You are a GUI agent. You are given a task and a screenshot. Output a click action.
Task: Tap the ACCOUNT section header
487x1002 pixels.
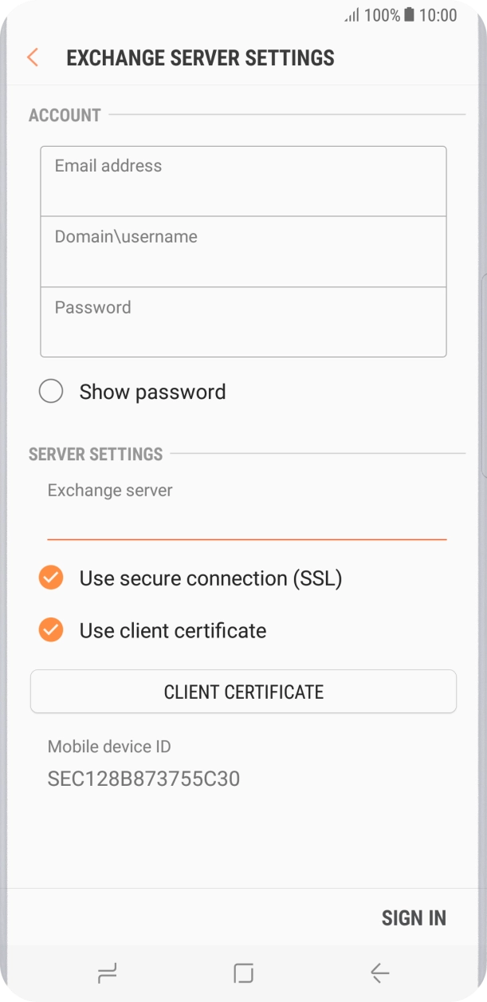[x=64, y=115]
